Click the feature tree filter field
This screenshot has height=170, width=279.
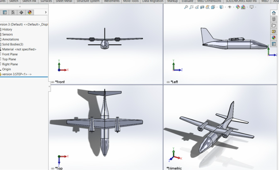tap(24, 18)
